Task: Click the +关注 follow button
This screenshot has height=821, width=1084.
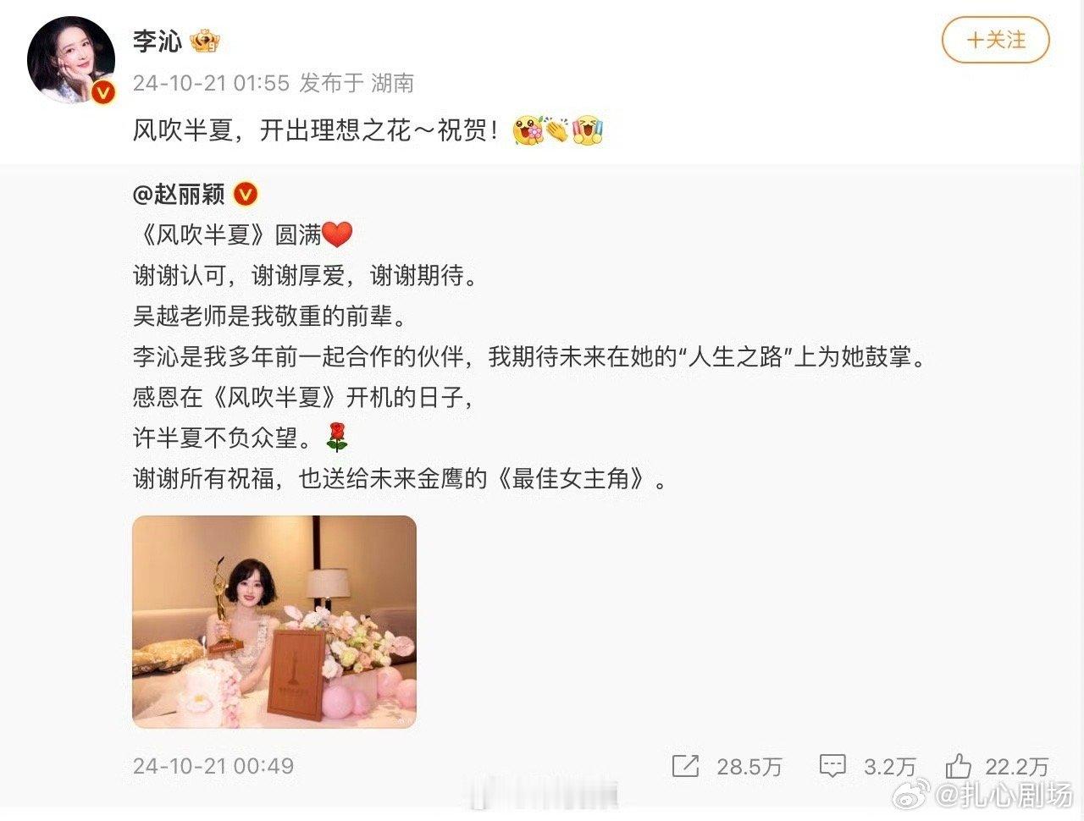Action: [995, 40]
